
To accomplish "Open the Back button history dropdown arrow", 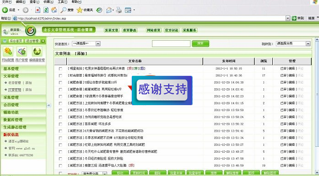I will tap(18, 10).
